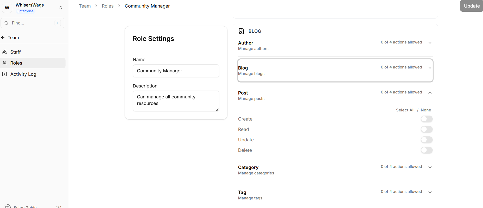Click the WhisersWags workspace logo icon
This screenshot has height=208, width=483.
pos(7,8)
